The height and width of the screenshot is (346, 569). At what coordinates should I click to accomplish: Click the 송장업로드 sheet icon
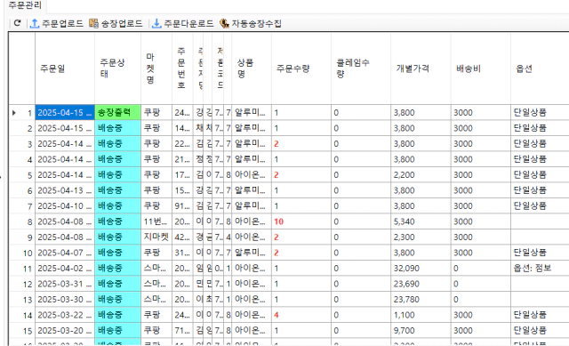click(93, 23)
